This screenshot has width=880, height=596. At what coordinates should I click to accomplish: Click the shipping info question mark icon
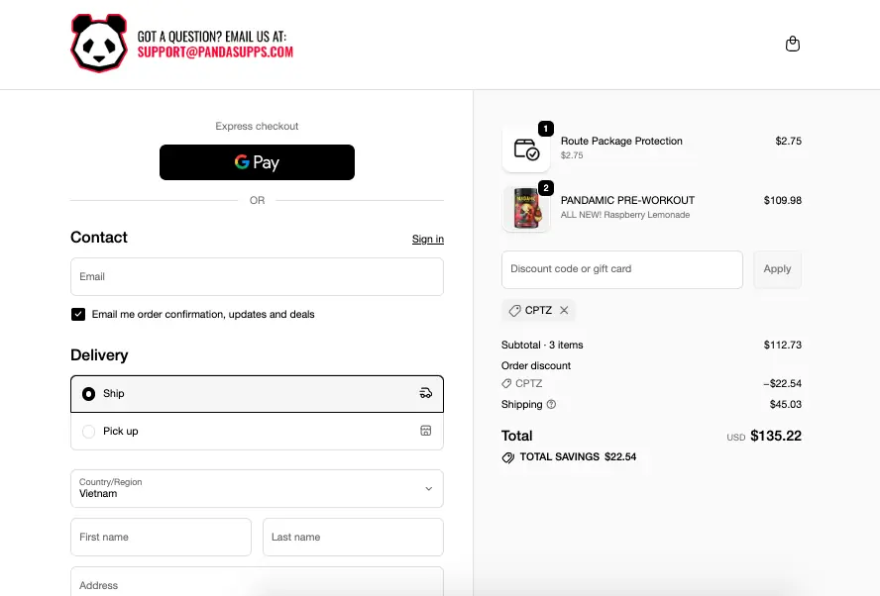click(x=552, y=404)
